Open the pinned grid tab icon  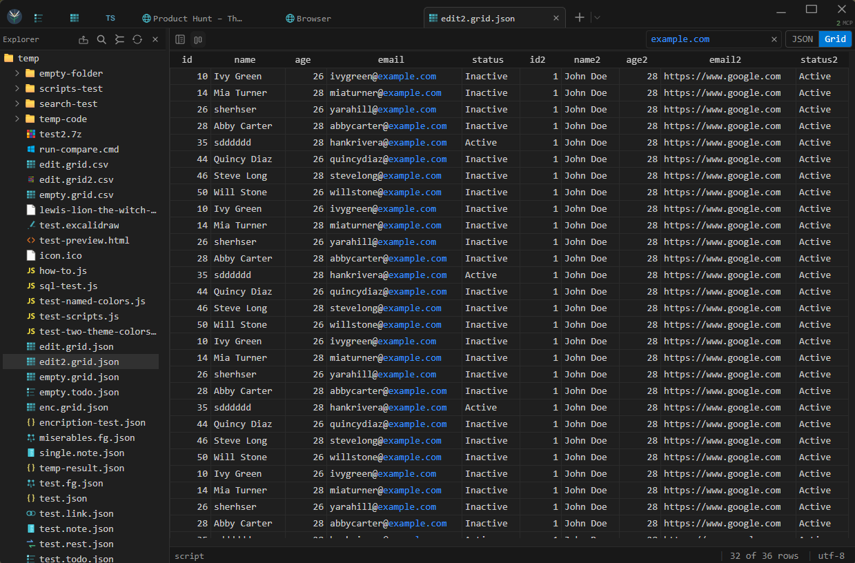coord(75,18)
